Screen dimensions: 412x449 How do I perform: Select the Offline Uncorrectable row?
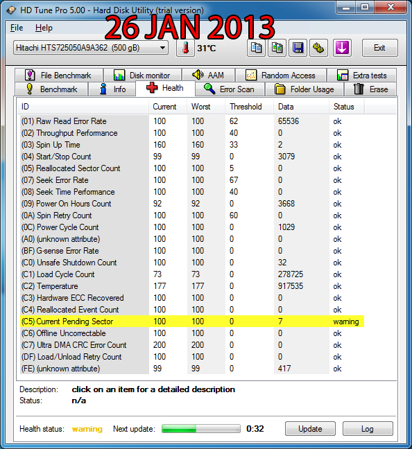tap(192, 333)
